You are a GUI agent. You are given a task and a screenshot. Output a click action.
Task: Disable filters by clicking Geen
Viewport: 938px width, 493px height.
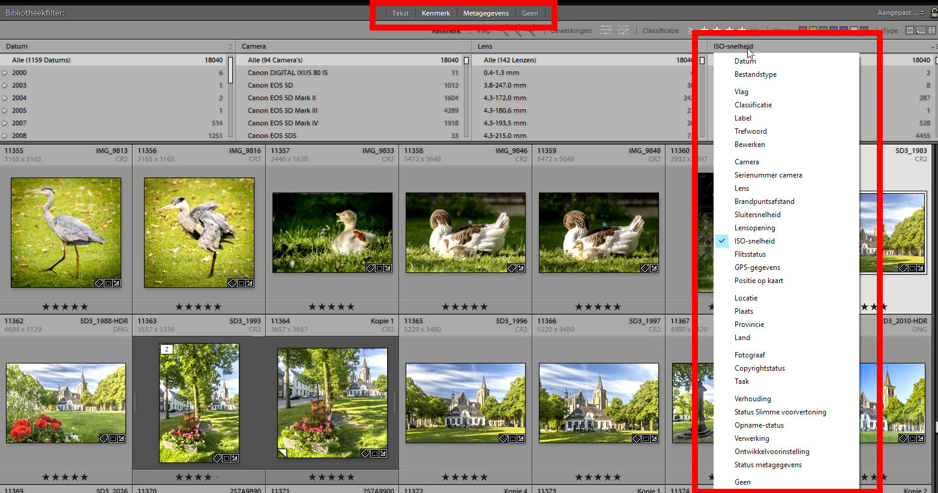click(x=529, y=13)
